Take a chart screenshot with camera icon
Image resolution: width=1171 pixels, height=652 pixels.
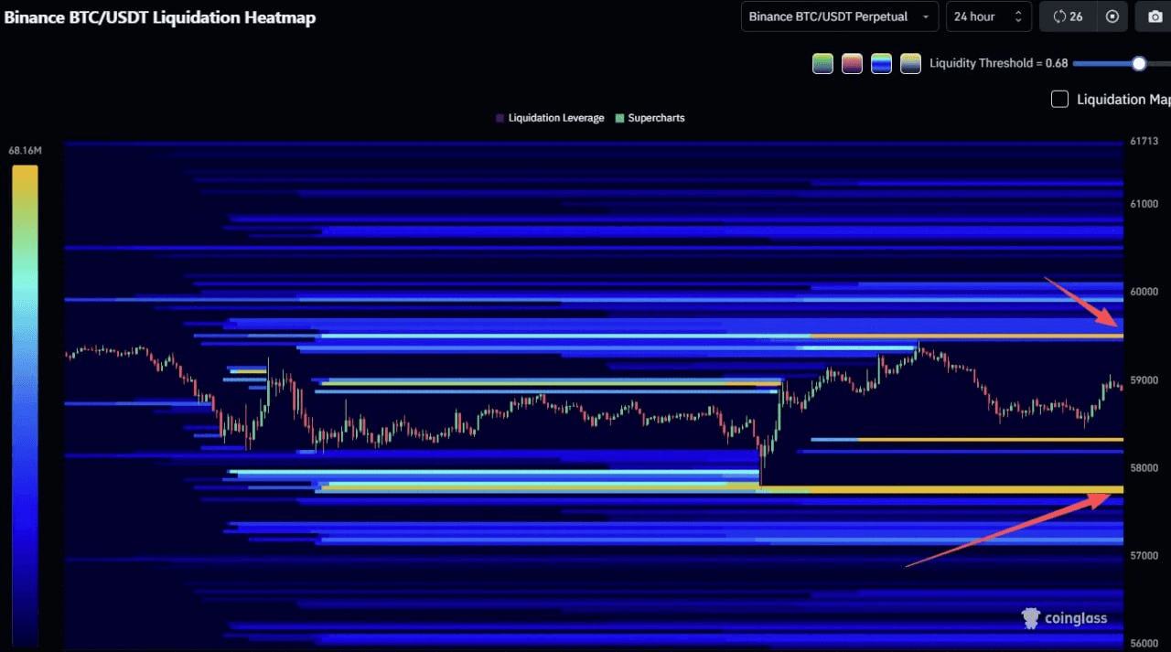tap(1155, 16)
